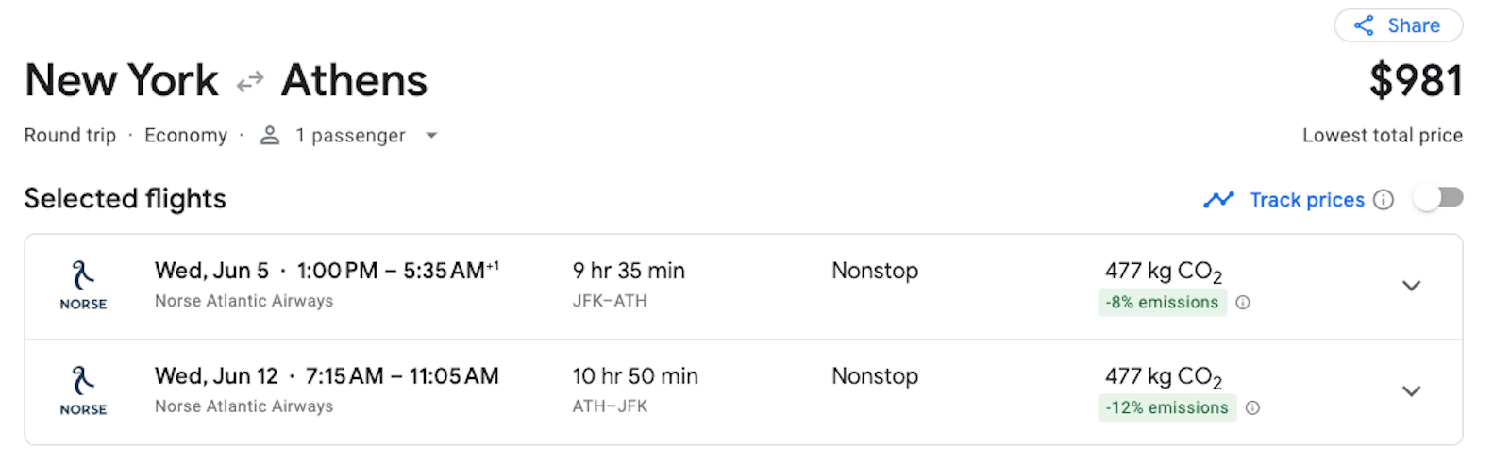Image resolution: width=1510 pixels, height=464 pixels.
Task: Select the Wed, Jun 12 return flight row
Action: tap(744, 392)
